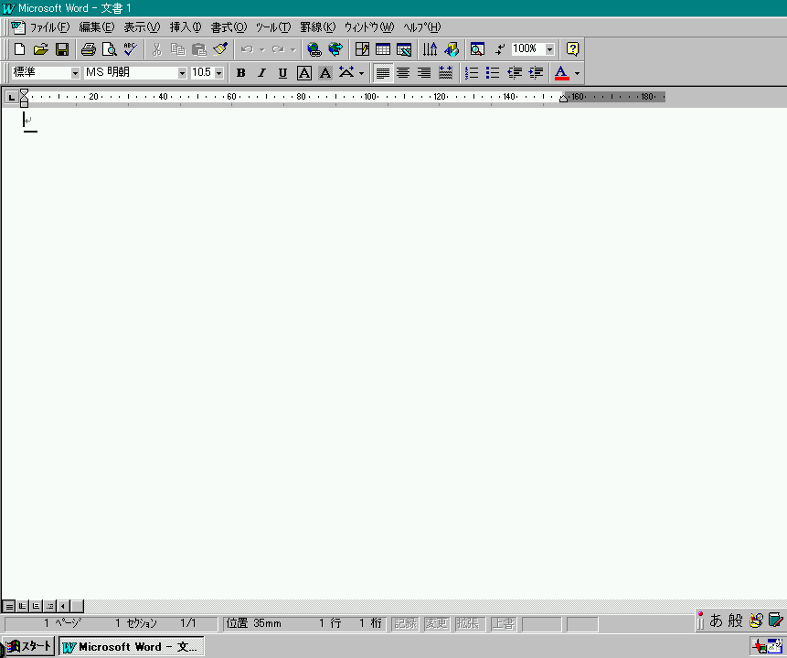
Task: Click the スタート button on the taskbar
Action: click(29, 646)
